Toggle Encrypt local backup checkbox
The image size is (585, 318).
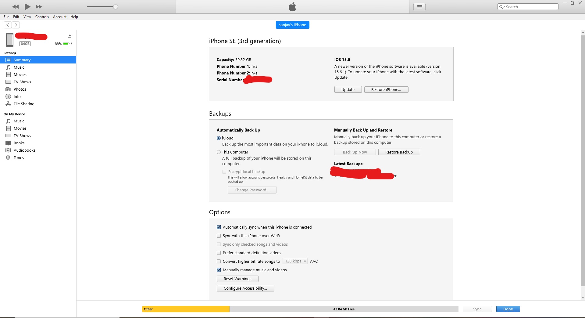coord(224,172)
